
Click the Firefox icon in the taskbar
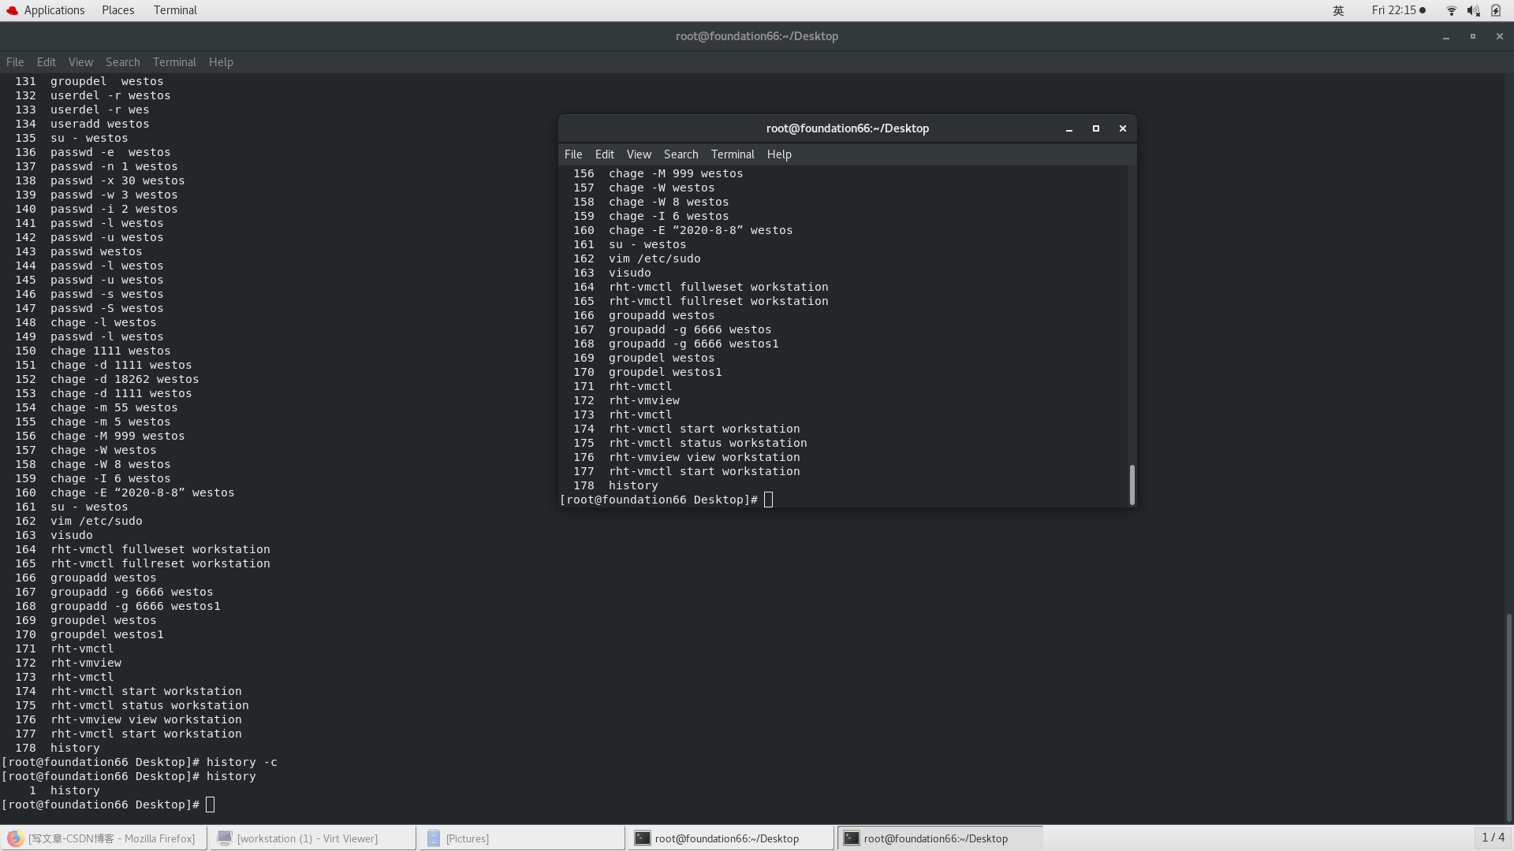(x=15, y=838)
